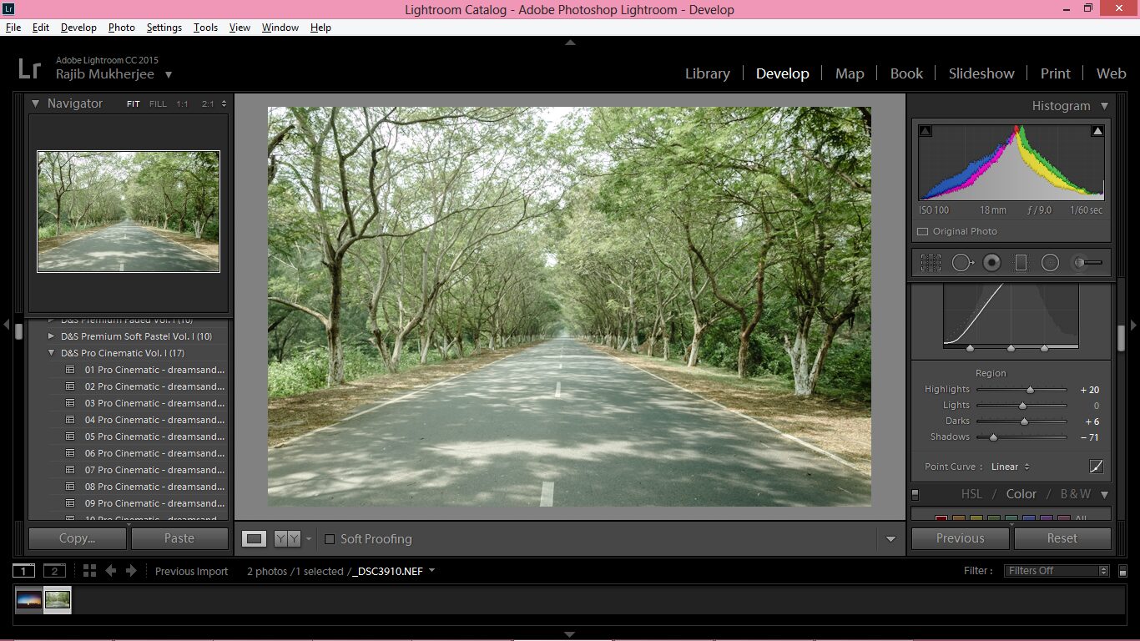
Task: Go forward using the filmstrip right arrow
Action: [x=131, y=571]
